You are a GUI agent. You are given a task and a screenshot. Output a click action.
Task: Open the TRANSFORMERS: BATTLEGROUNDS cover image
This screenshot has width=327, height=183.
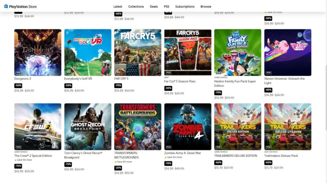pyautogui.click(x=137, y=127)
